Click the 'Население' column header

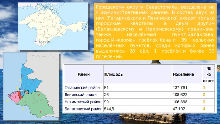pos(187,74)
